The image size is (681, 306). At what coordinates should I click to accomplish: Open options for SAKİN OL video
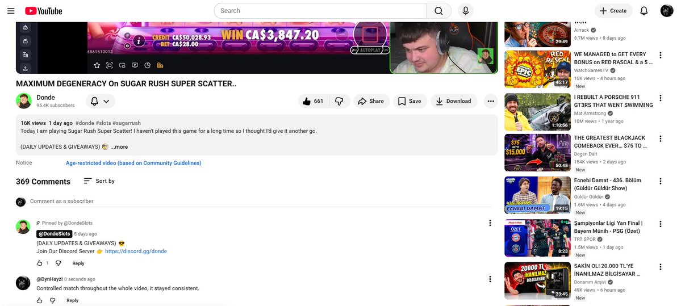[660, 266]
